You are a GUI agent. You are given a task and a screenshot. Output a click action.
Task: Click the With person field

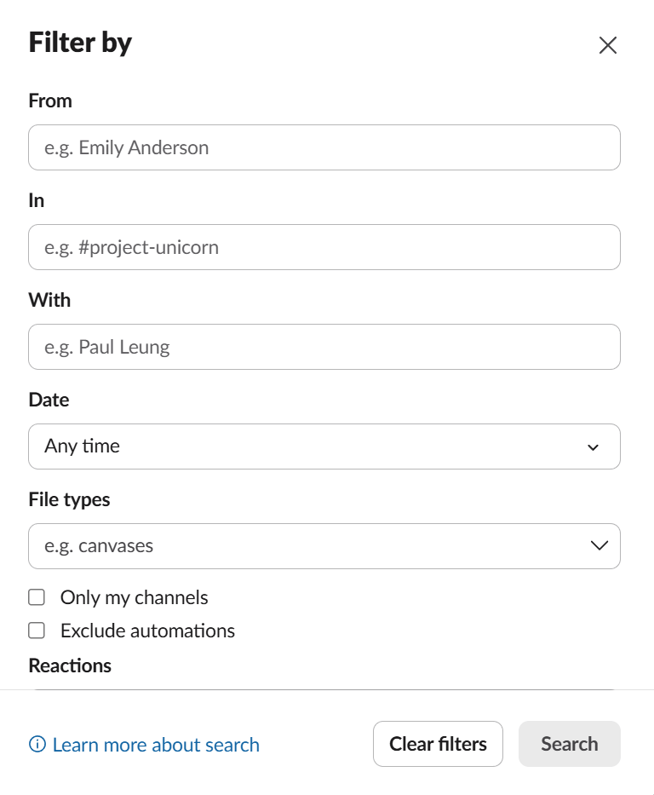tap(324, 347)
